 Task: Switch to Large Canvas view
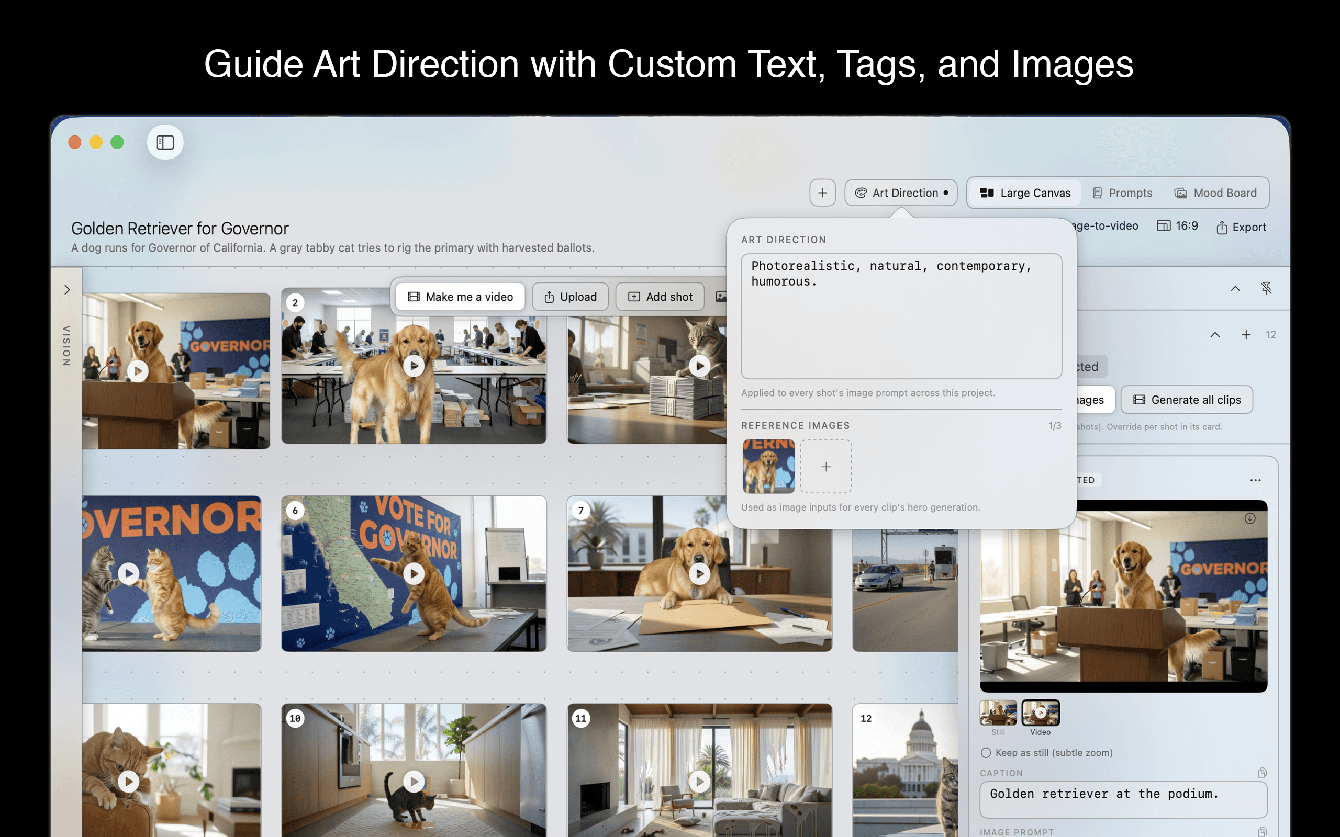click(1025, 193)
